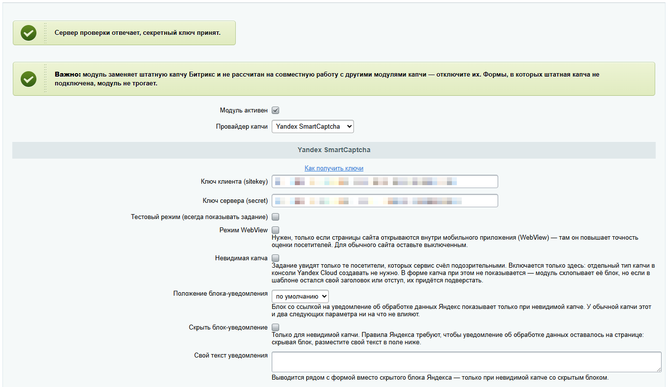The width and height of the screenshot is (668, 387).
Task: Click hint starting Нужен, только если страницы
Action: click(x=455, y=241)
